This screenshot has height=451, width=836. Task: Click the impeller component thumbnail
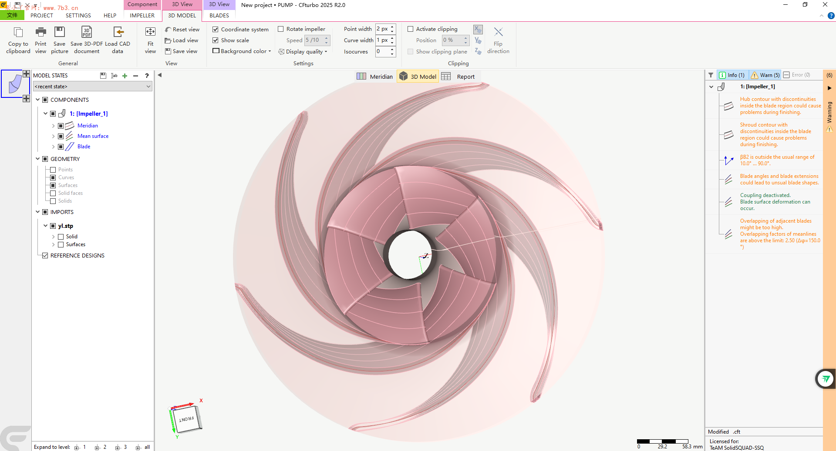[15, 84]
